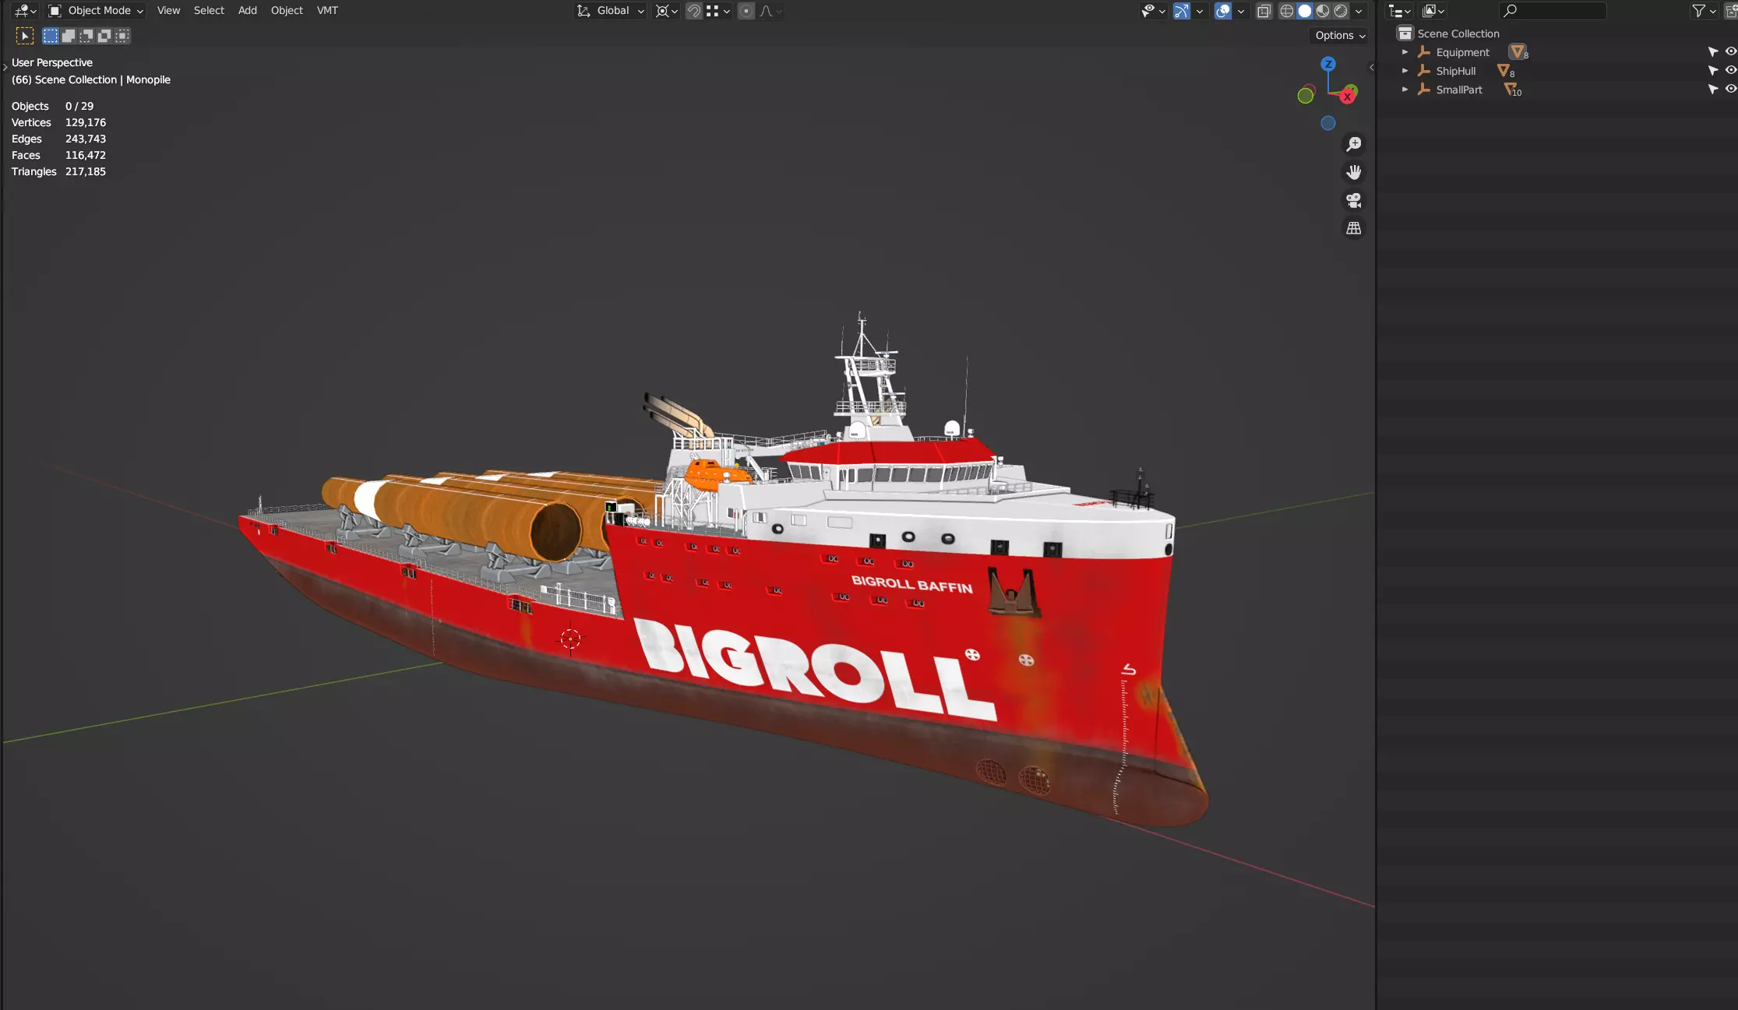This screenshot has width=1738, height=1010.
Task: Open the Global transform orientation dropdown
Action: [611, 11]
